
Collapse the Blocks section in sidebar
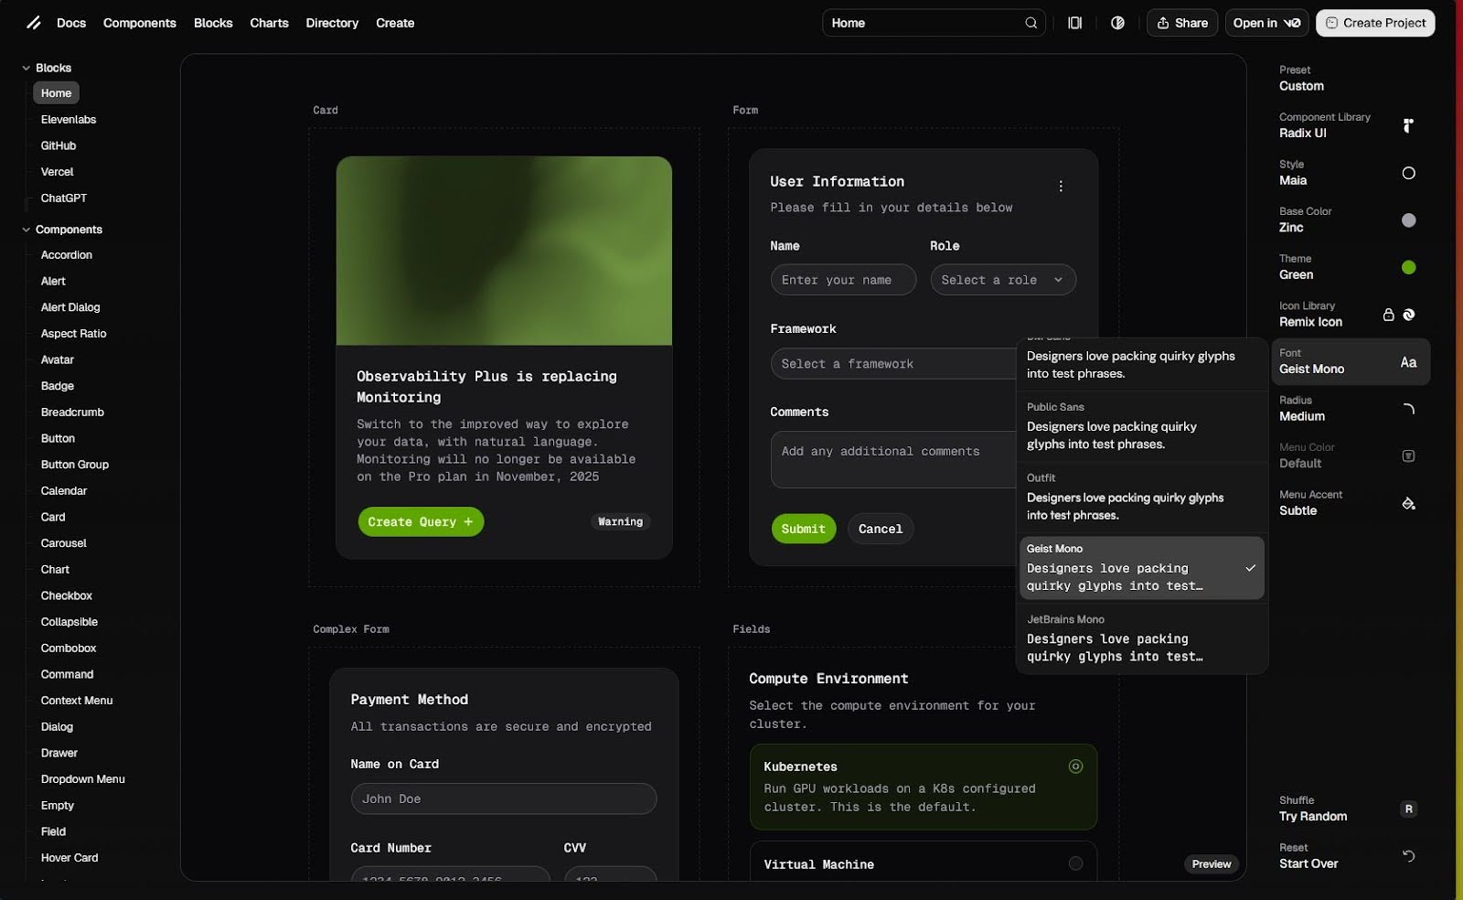27,69
